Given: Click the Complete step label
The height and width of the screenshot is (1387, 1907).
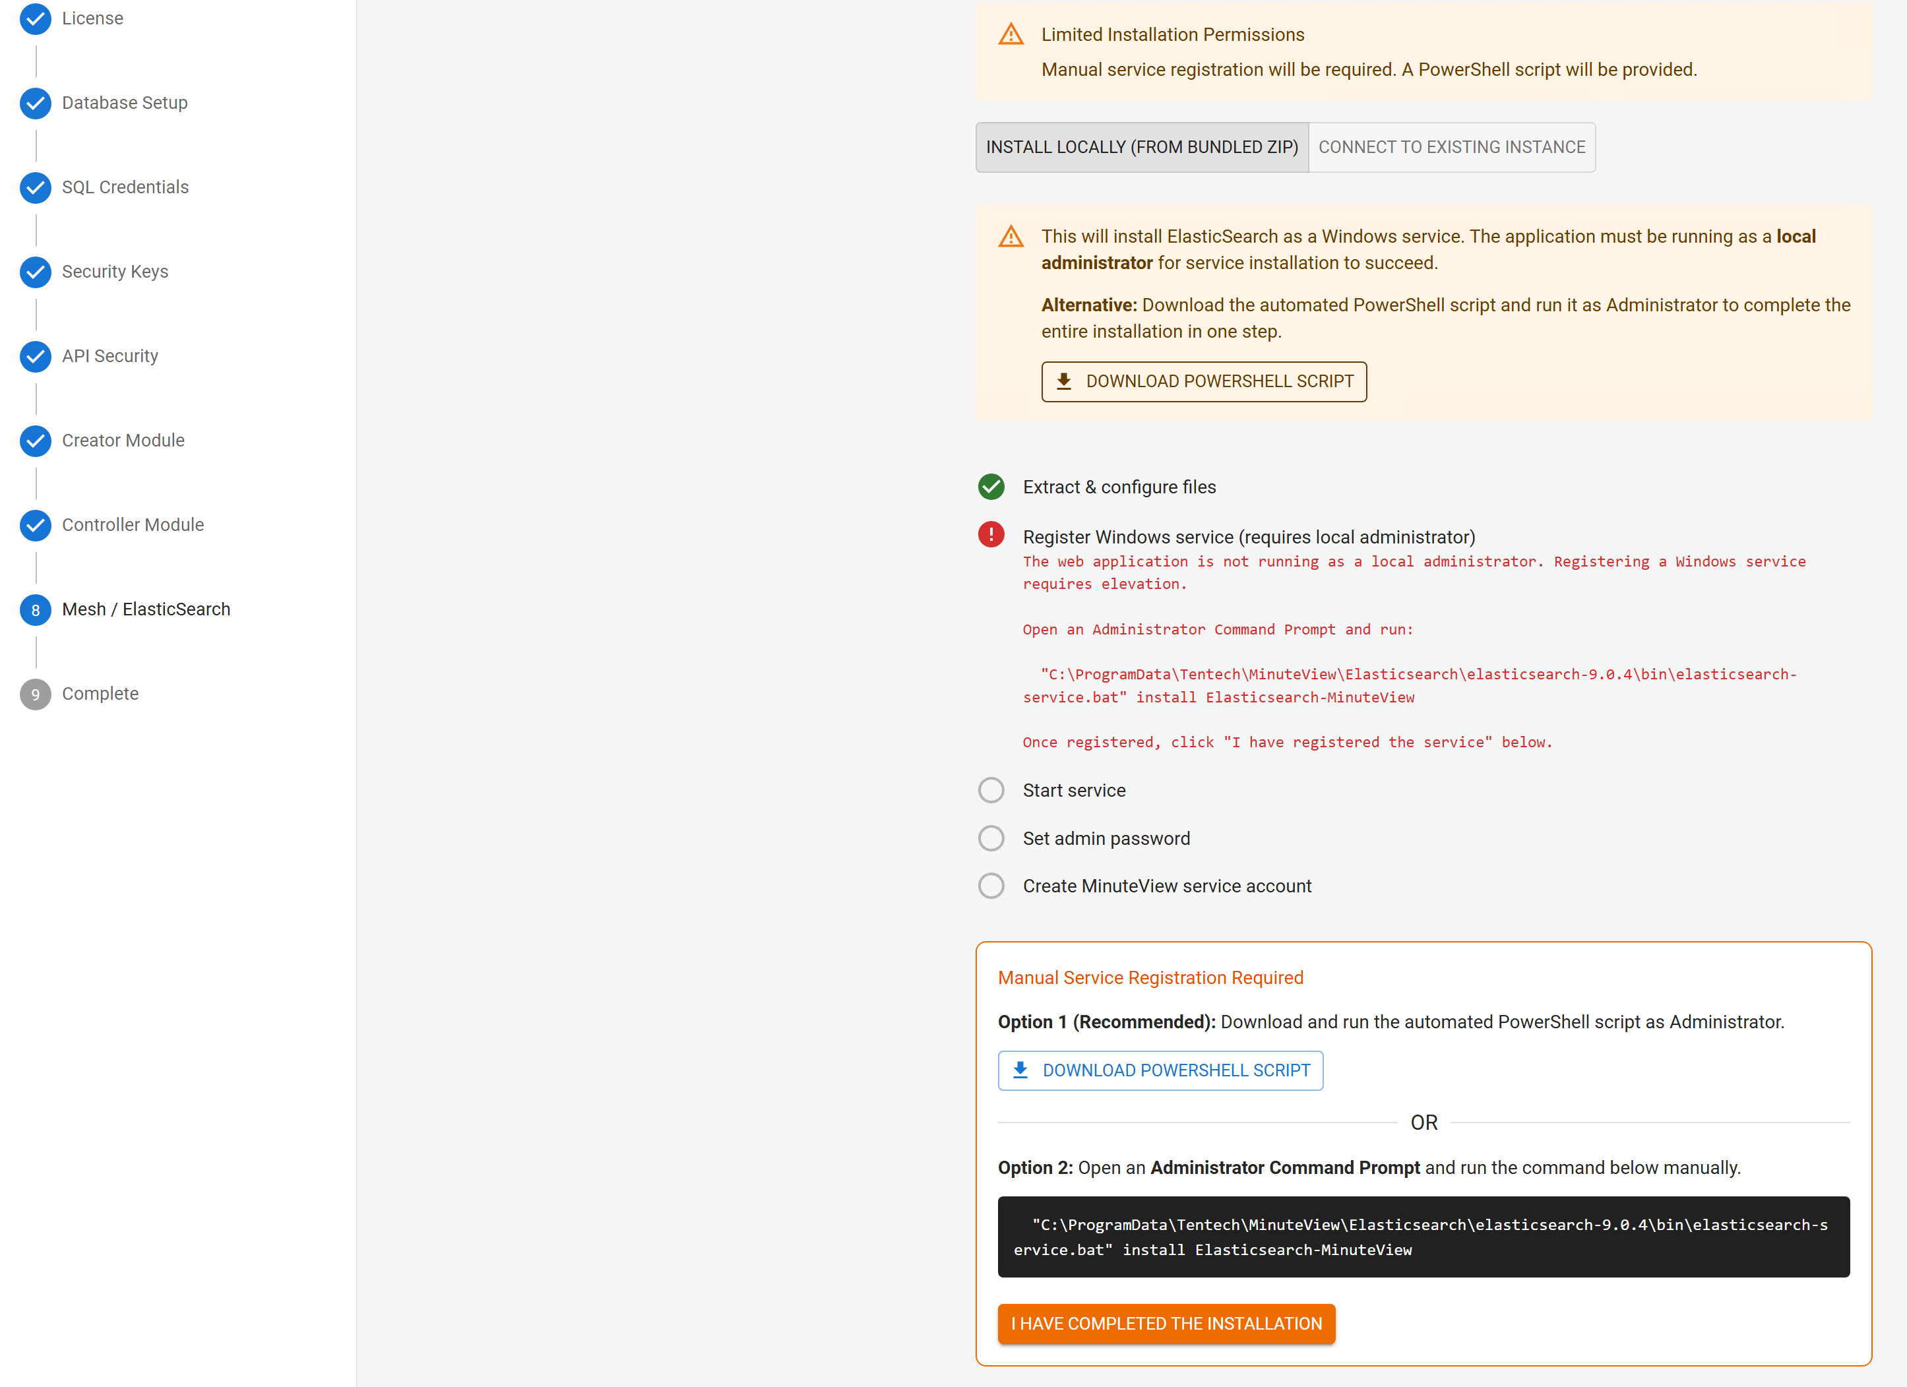Looking at the screenshot, I should (100, 694).
